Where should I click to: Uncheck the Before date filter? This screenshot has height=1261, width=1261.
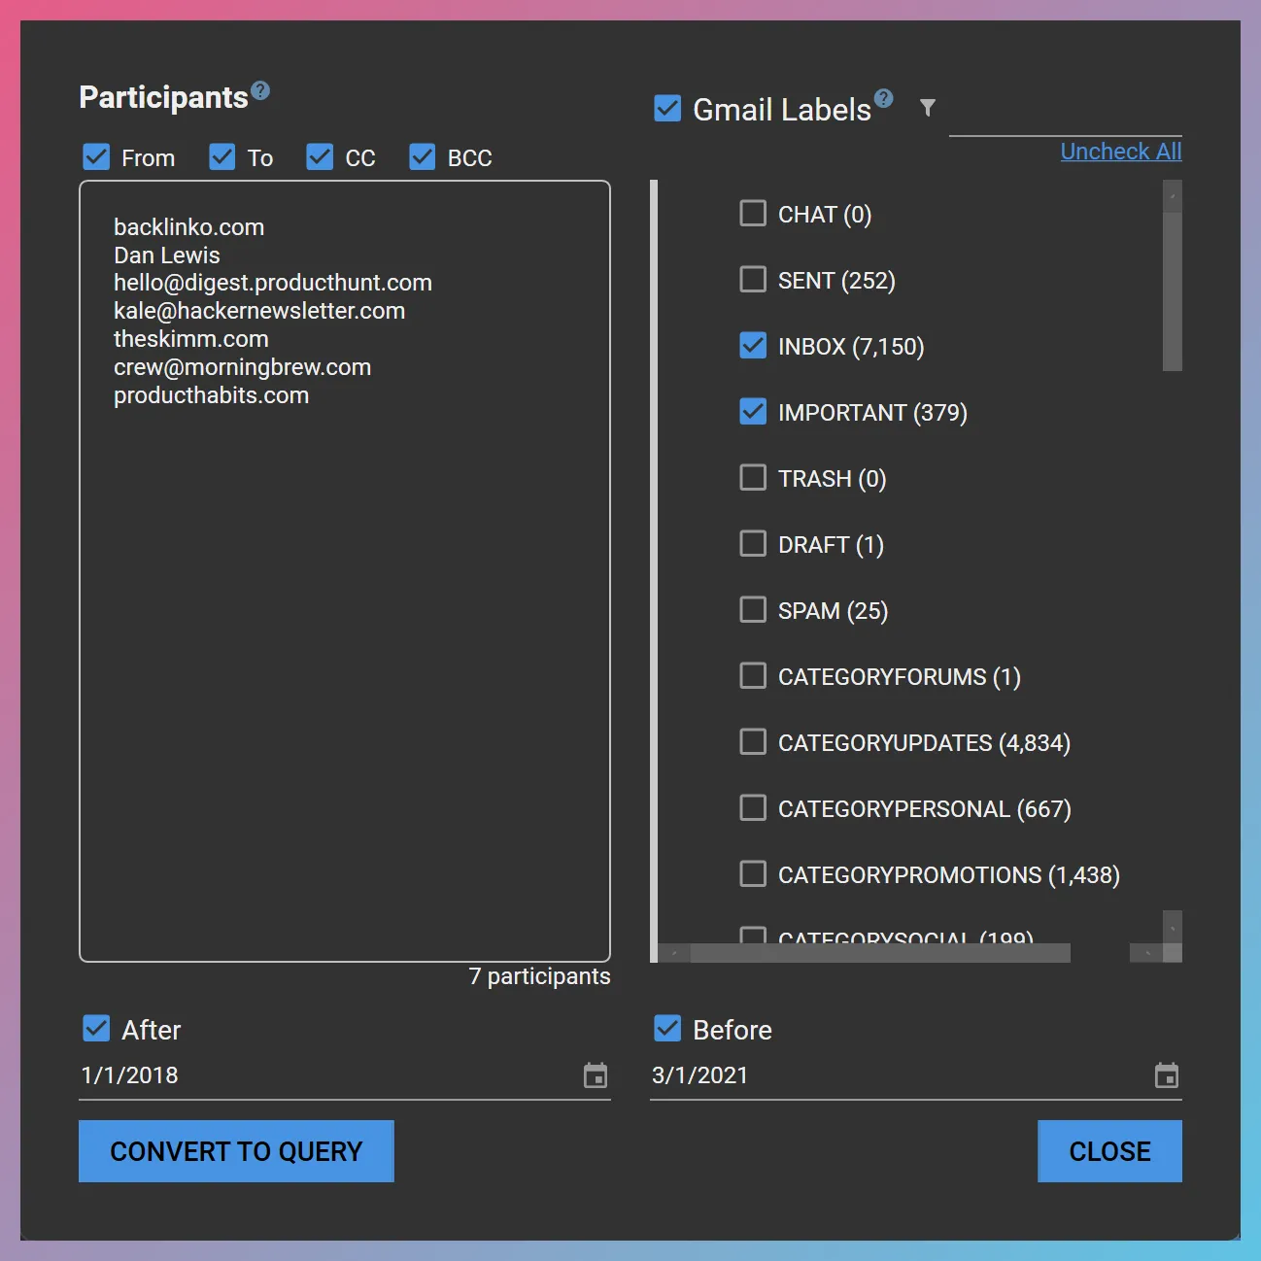click(x=666, y=1028)
